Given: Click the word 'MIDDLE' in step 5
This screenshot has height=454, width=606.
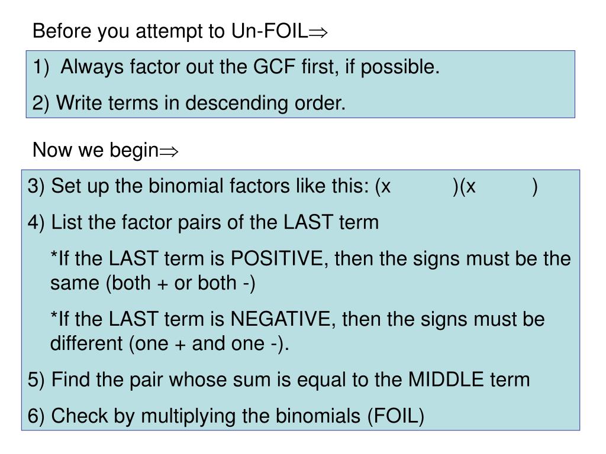Looking at the screenshot, I should pos(446,380).
